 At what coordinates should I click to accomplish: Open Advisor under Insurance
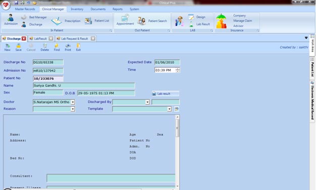(238, 26)
